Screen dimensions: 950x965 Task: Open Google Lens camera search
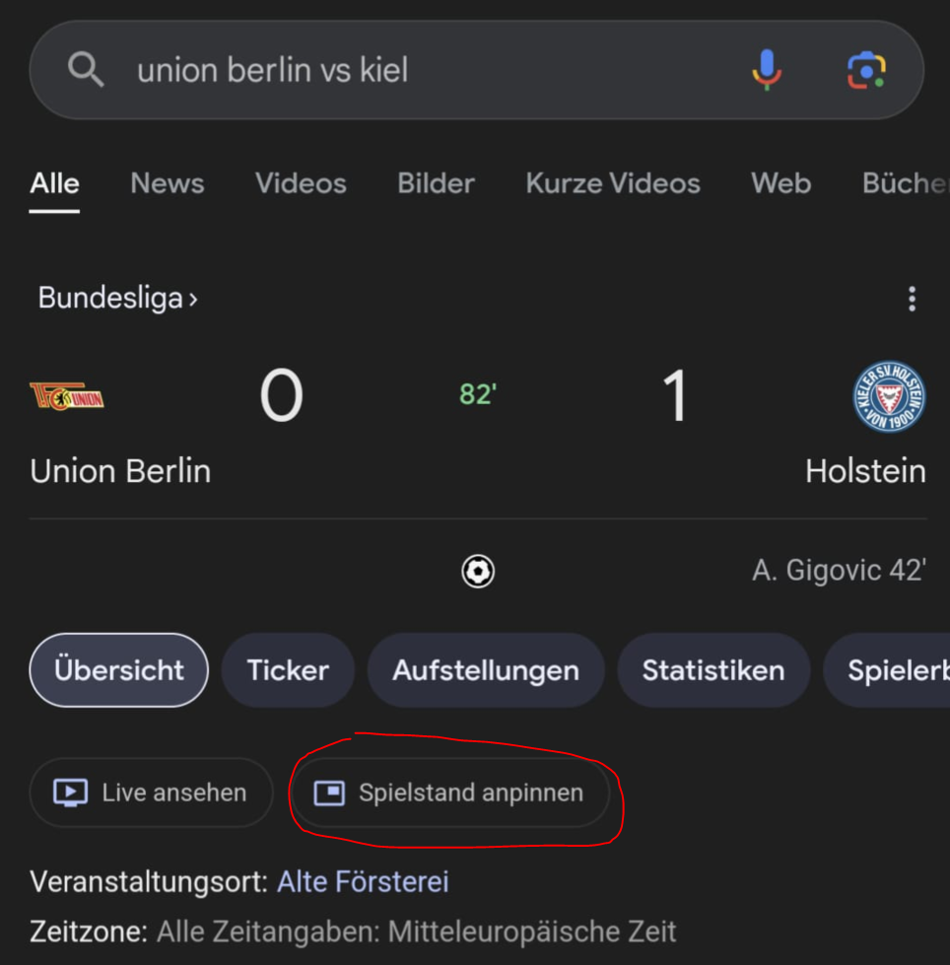[x=866, y=70]
